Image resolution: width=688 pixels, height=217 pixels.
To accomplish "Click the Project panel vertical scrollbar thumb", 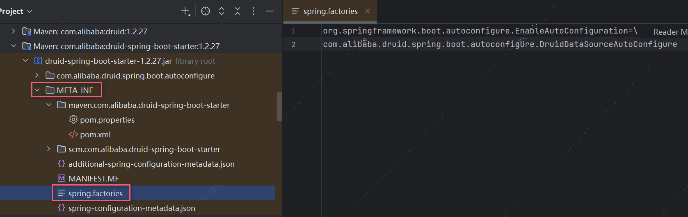I will [279, 107].
